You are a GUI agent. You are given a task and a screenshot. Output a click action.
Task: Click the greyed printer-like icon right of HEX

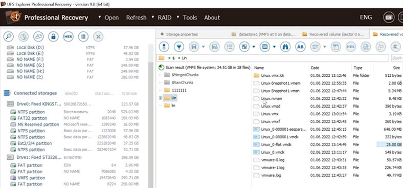click(x=366, y=47)
